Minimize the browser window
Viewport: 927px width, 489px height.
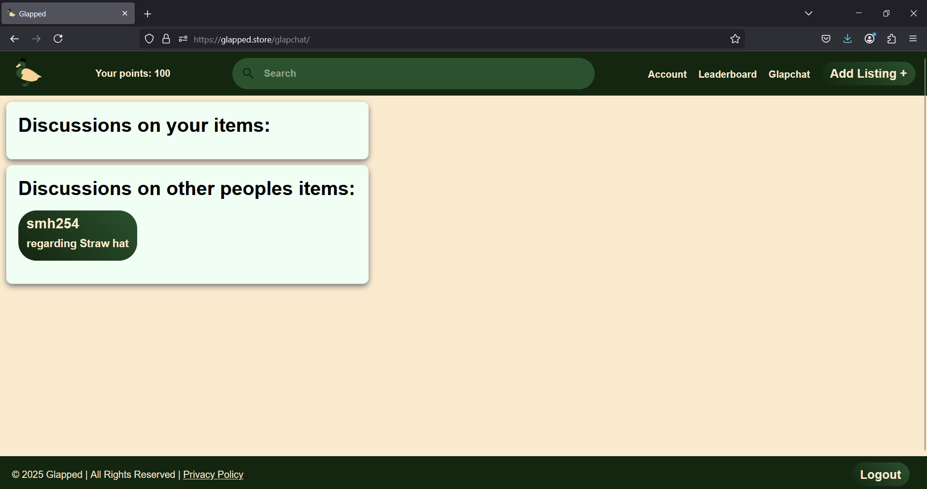click(x=859, y=13)
